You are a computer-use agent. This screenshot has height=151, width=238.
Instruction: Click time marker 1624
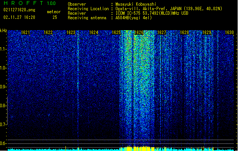click(94, 32)
